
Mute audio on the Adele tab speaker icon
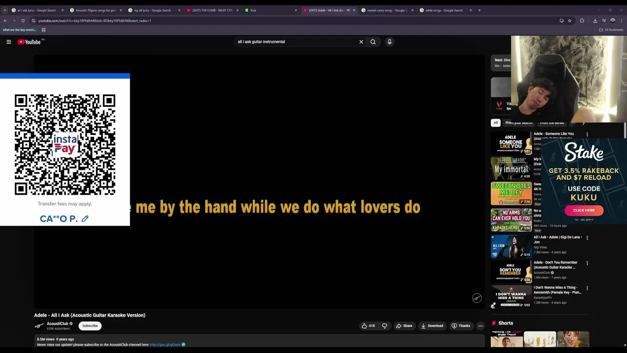(x=348, y=10)
